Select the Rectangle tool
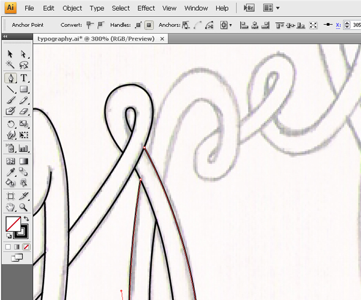The image size is (361, 300). [x=23, y=89]
